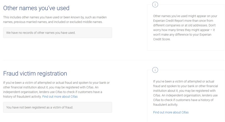Viewport: 225px width, 122px height.
Task: Click the 'We have no records of other names' box
Action: tap(57, 33)
